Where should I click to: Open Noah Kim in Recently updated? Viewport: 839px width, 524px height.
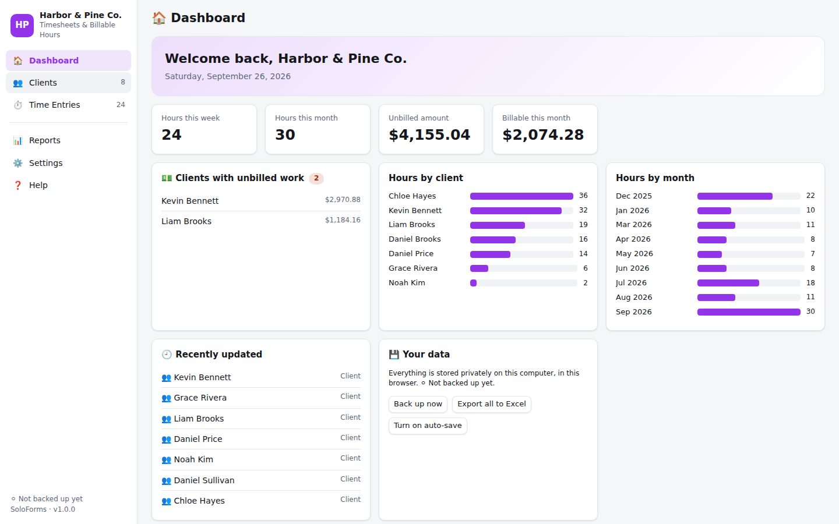261,459
